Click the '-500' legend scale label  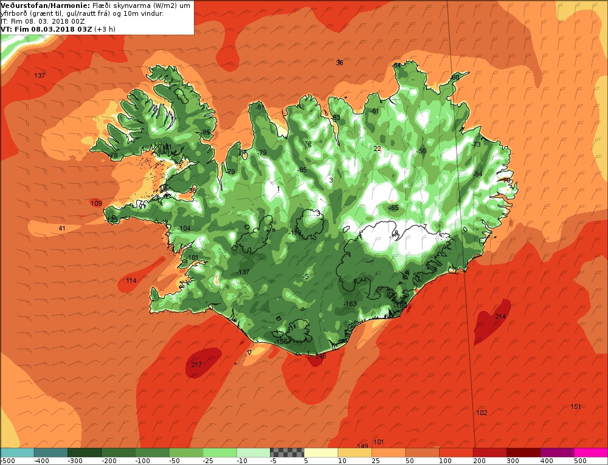coord(7,461)
